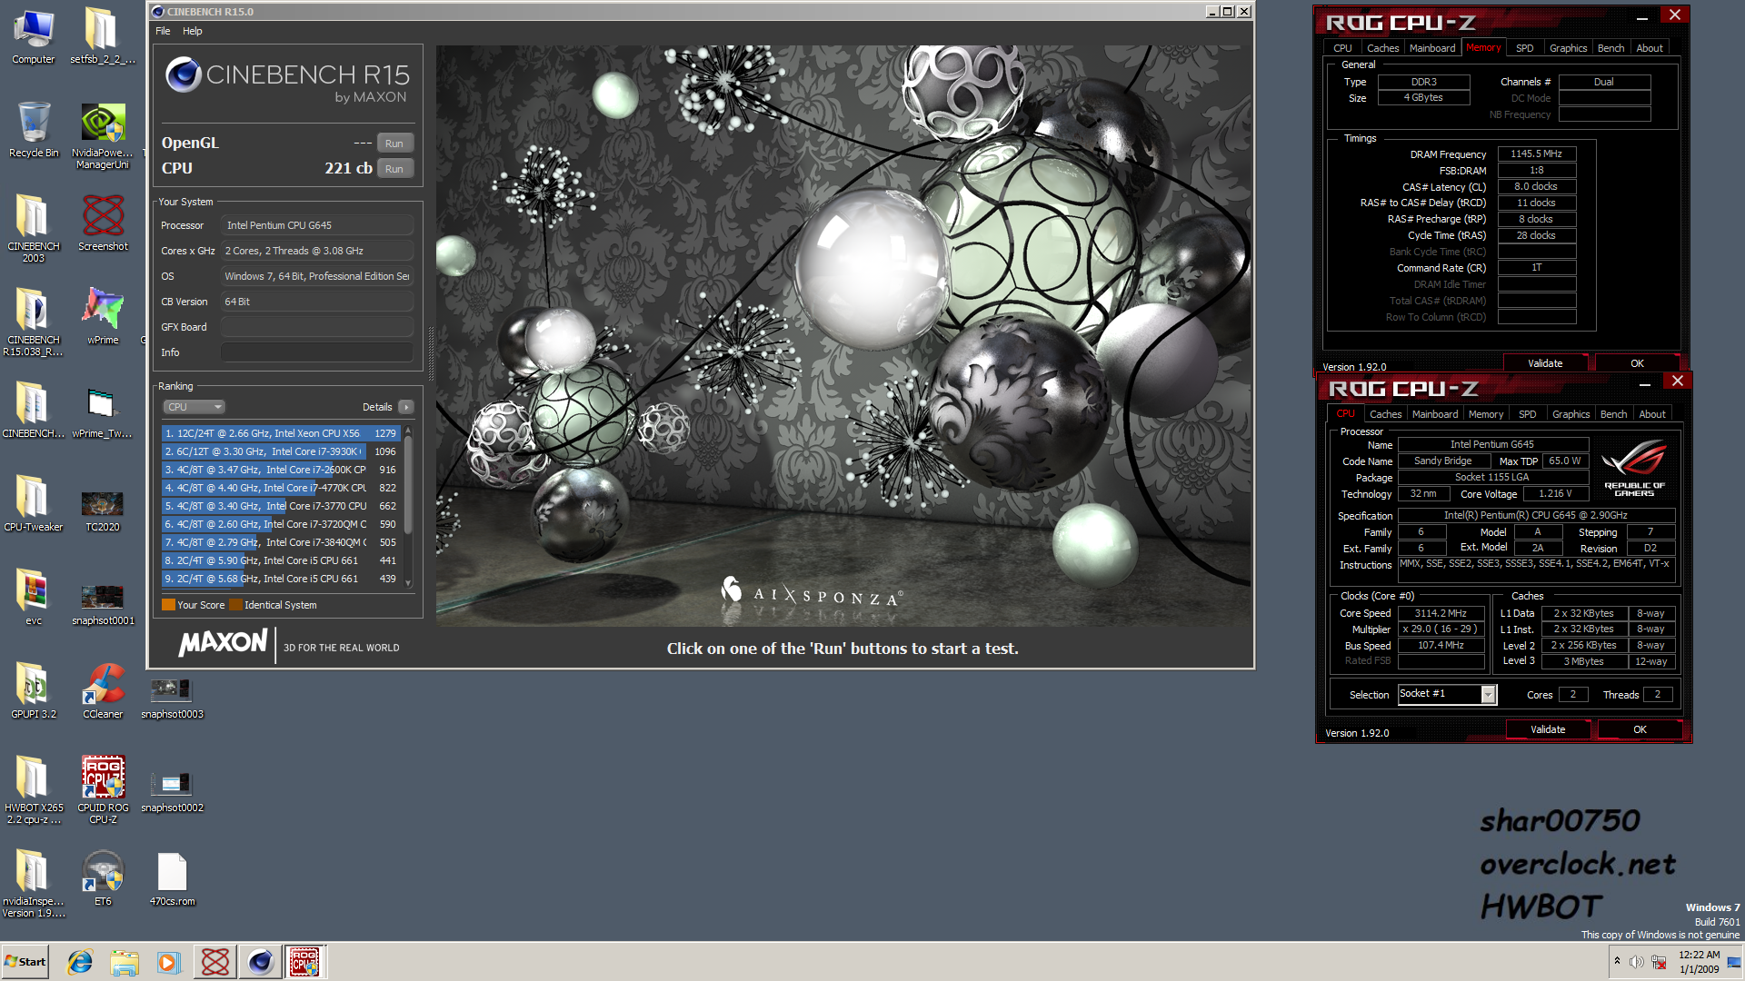Open the Cinebench File menu
This screenshot has height=981, width=1745.
click(163, 31)
